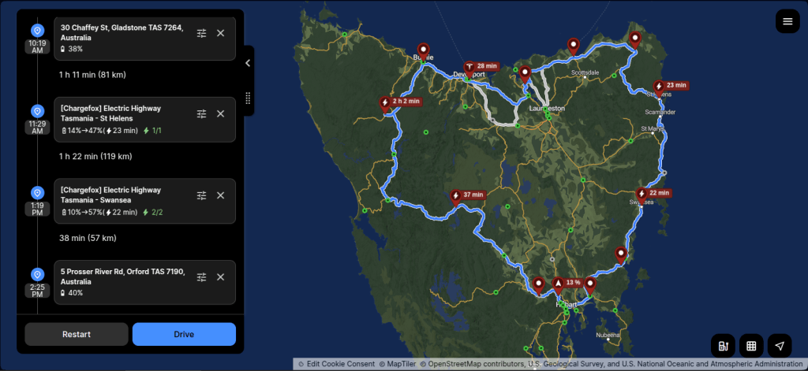
Task: Collapse the route plan side panel
Action: click(248, 63)
